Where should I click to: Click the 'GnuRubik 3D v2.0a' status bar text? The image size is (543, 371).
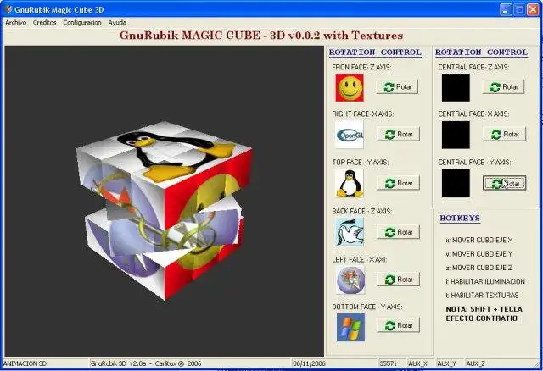pyautogui.click(x=145, y=363)
